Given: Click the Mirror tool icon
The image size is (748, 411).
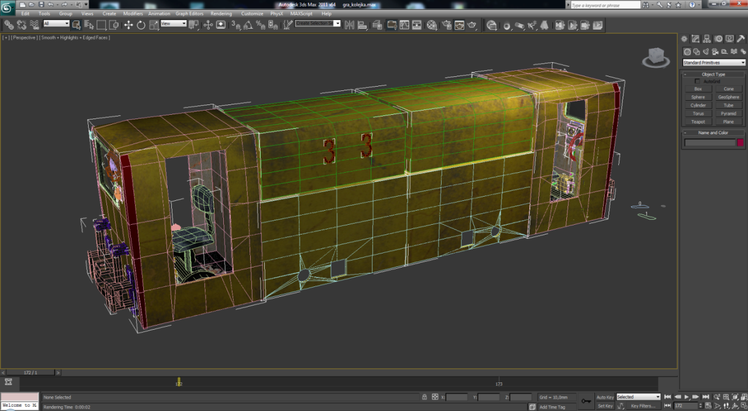Looking at the screenshot, I should (x=350, y=25).
